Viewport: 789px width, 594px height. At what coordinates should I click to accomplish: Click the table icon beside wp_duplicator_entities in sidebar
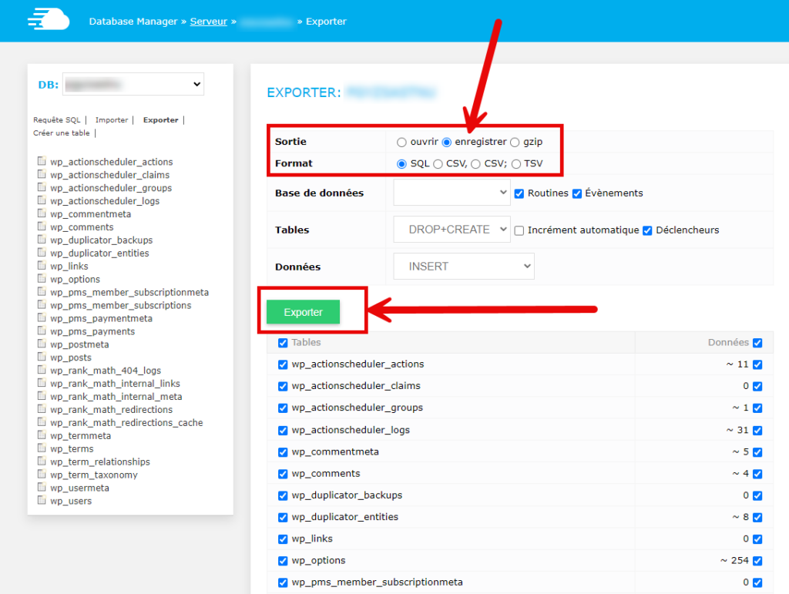pyautogui.click(x=42, y=253)
